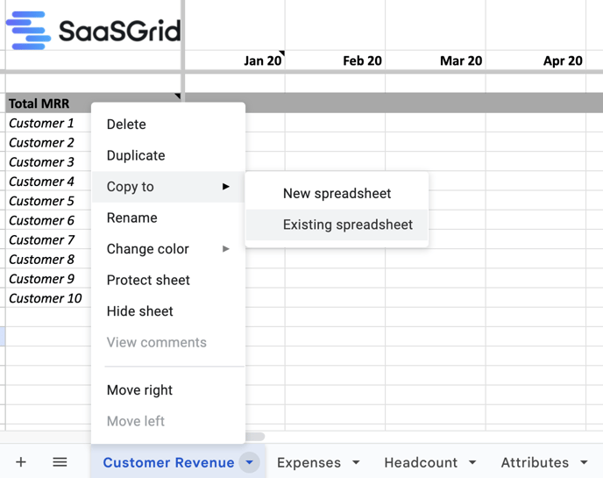Select Hide sheet menu entry

coord(140,311)
